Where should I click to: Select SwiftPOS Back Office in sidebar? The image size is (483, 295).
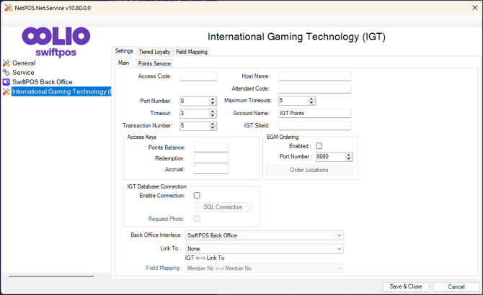click(x=43, y=82)
